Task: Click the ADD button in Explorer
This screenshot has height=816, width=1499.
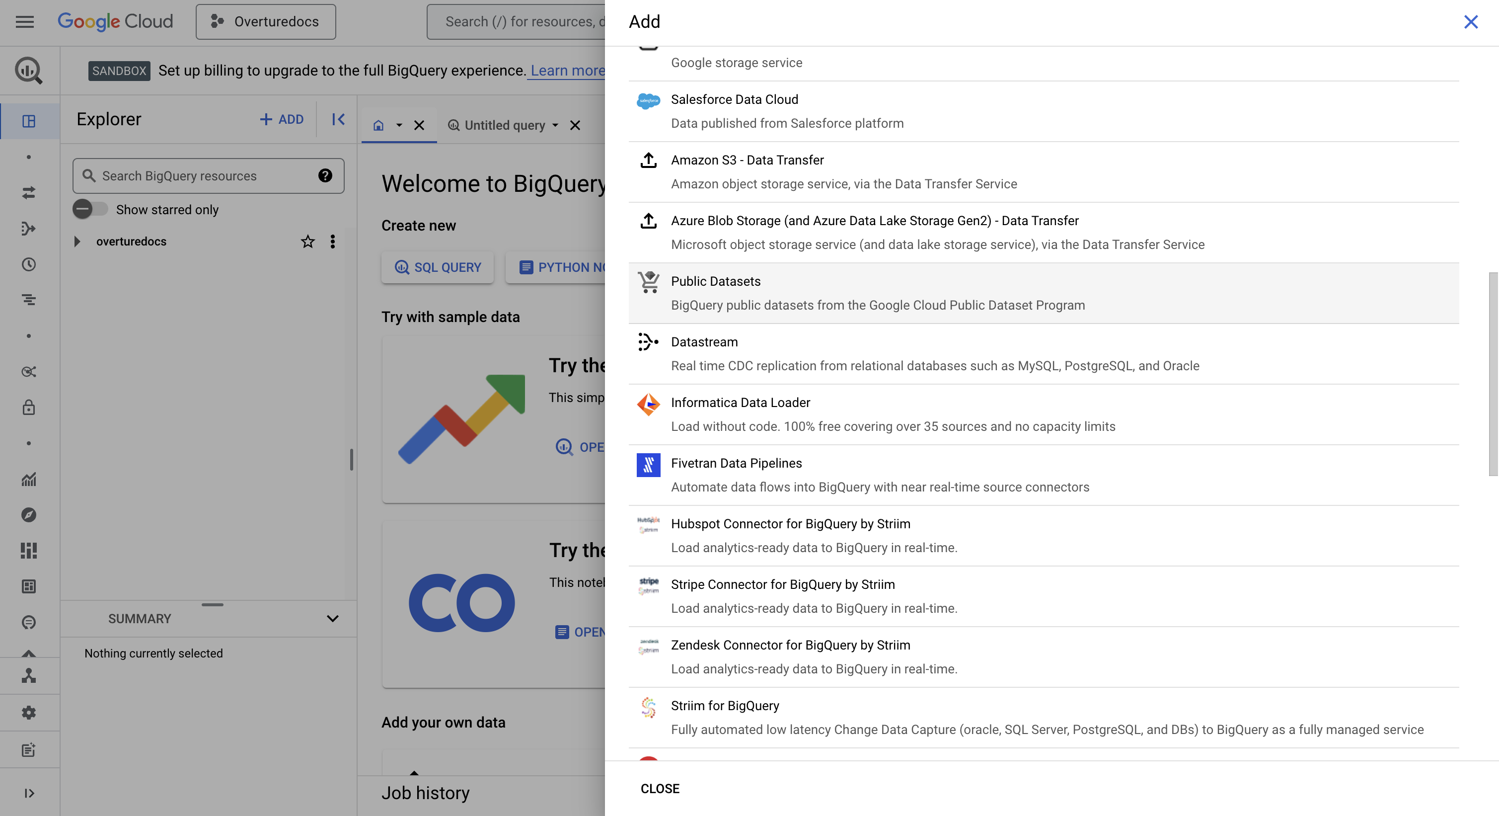Action: coord(282,119)
